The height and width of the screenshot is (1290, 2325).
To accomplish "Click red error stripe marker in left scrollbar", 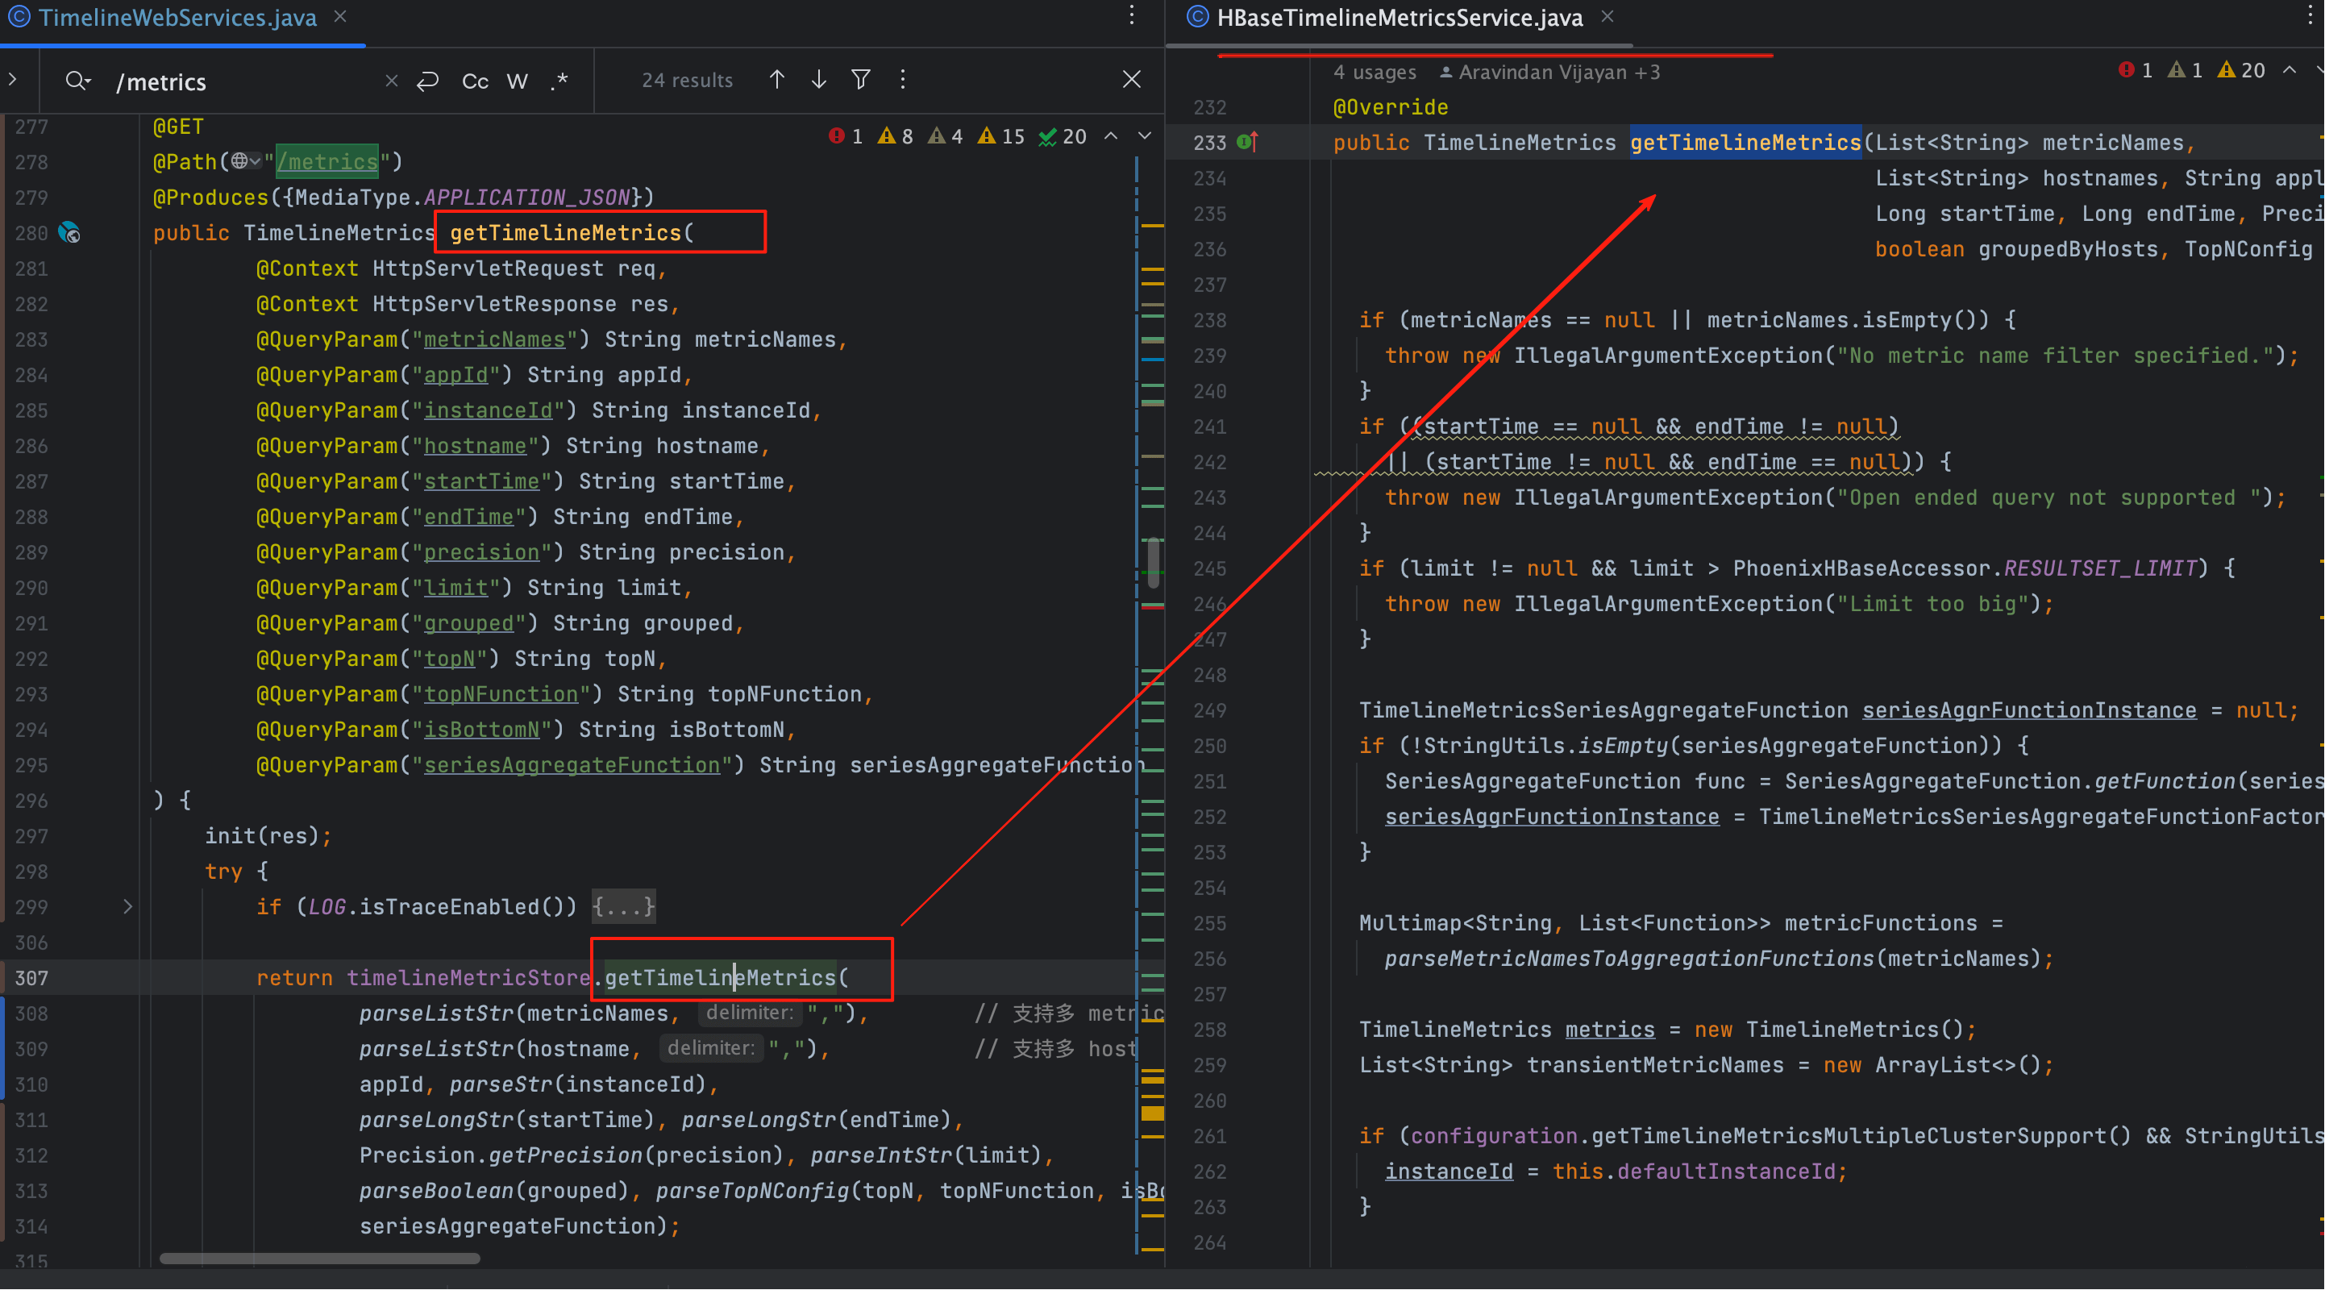I will tap(1152, 606).
